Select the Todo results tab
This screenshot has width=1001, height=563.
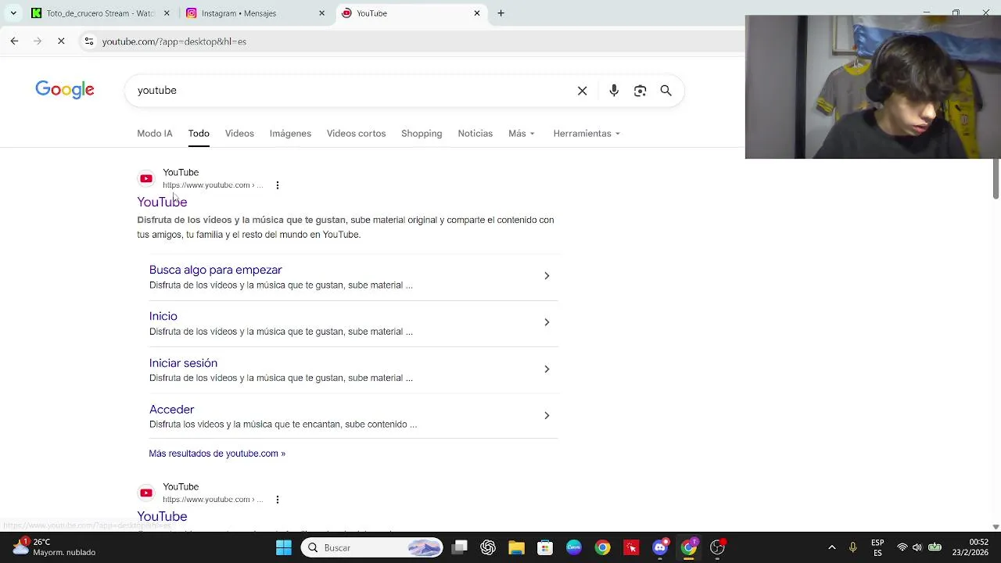(199, 134)
